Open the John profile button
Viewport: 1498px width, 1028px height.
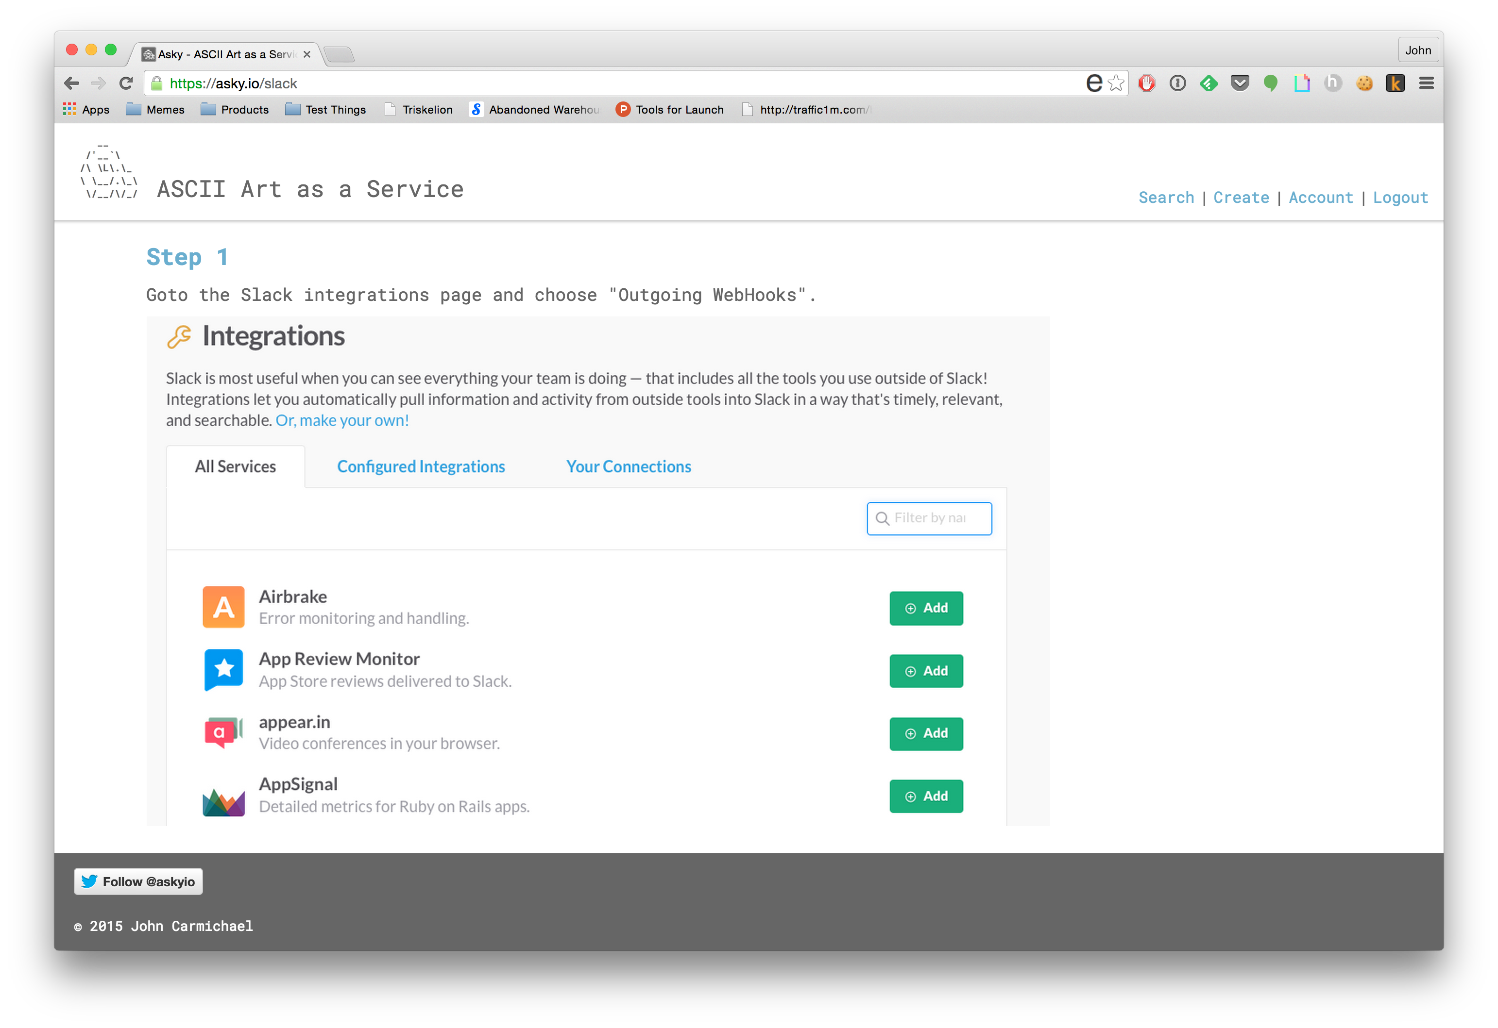click(x=1417, y=50)
